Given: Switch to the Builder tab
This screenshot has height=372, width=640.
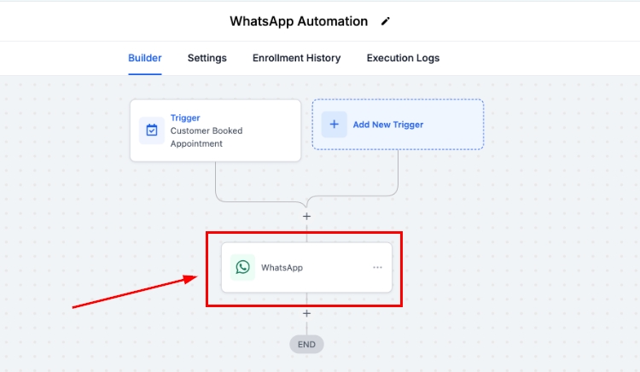Looking at the screenshot, I should pyautogui.click(x=145, y=58).
